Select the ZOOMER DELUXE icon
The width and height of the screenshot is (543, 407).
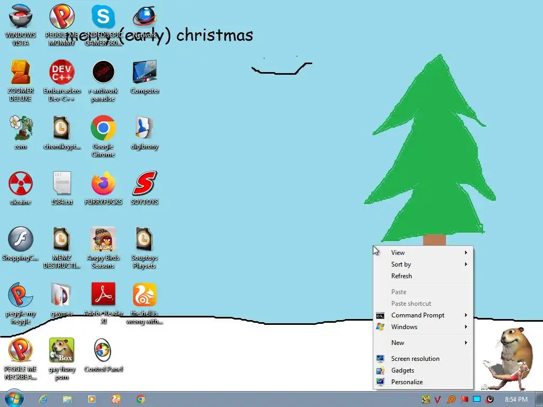[21, 81]
